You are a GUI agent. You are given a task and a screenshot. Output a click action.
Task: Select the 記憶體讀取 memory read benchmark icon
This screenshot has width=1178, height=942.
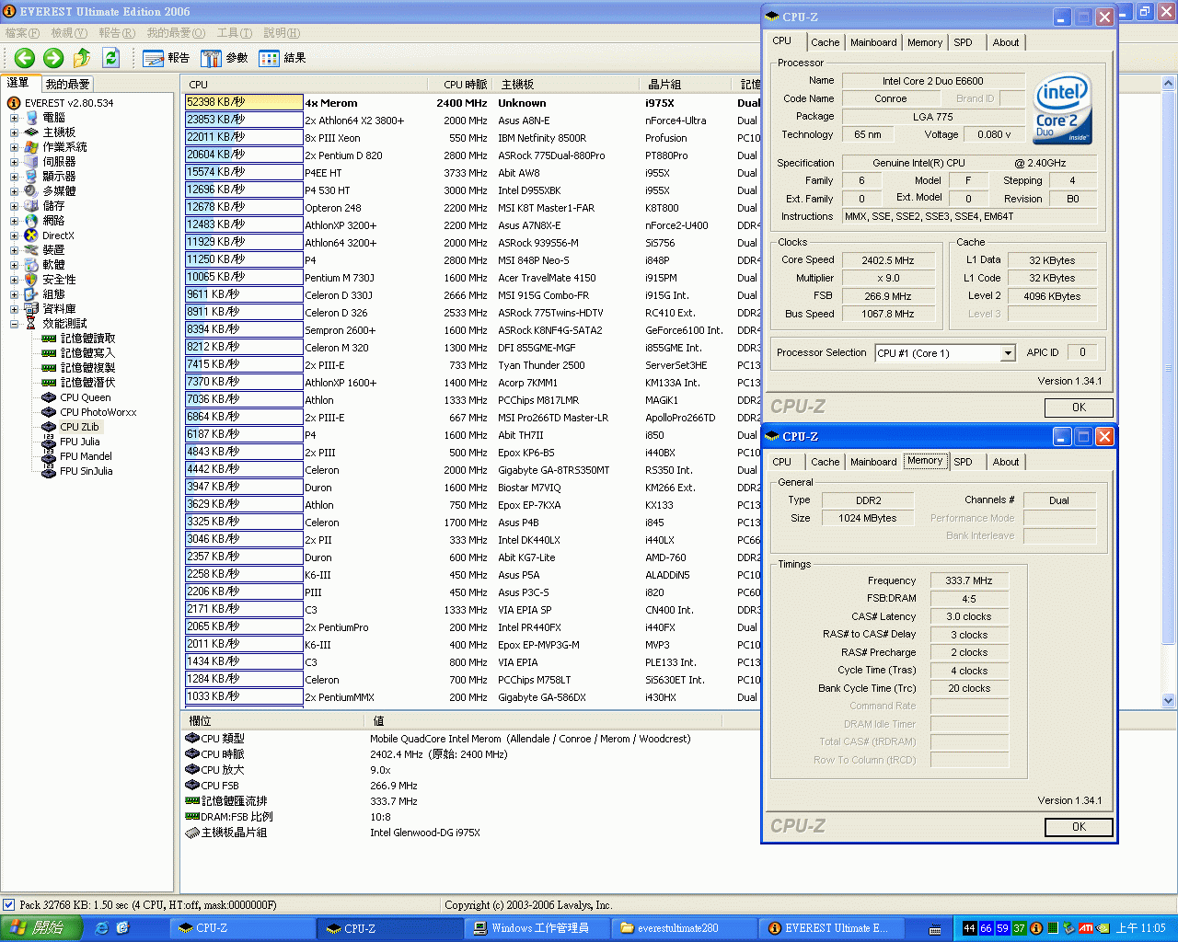(x=50, y=339)
